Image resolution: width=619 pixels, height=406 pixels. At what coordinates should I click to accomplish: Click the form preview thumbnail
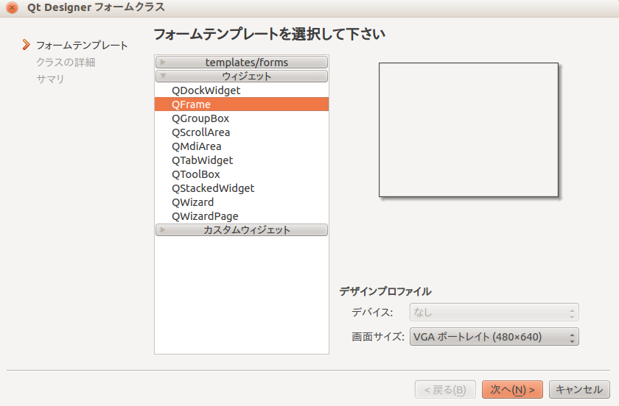(x=469, y=129)
